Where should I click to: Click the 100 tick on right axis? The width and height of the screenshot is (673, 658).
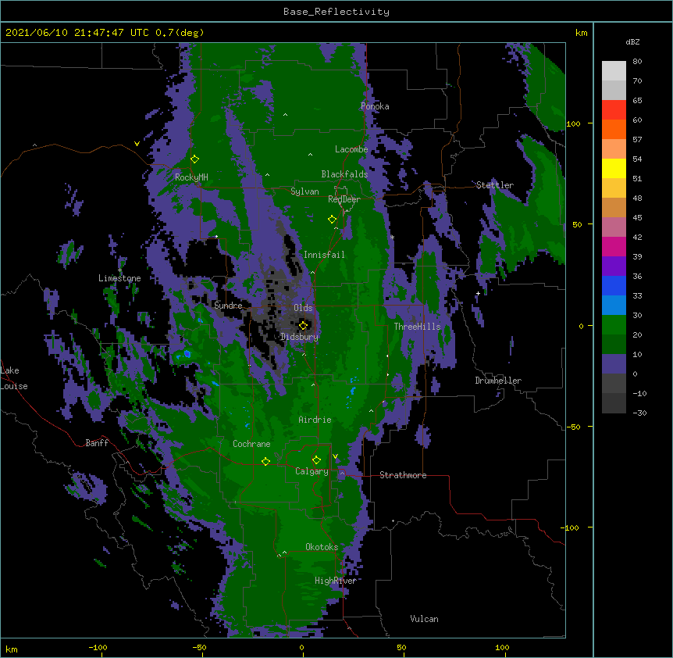pos(573,123)
